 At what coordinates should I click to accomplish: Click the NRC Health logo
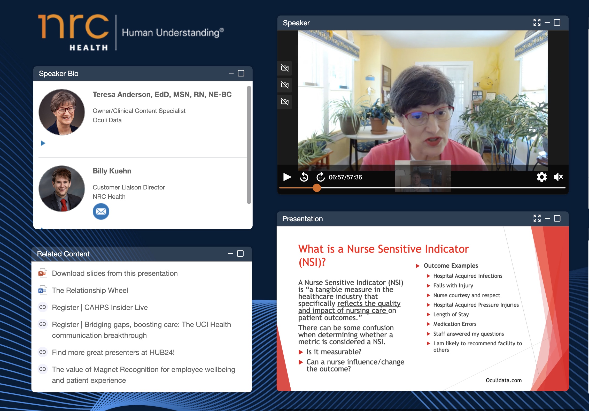73,32
